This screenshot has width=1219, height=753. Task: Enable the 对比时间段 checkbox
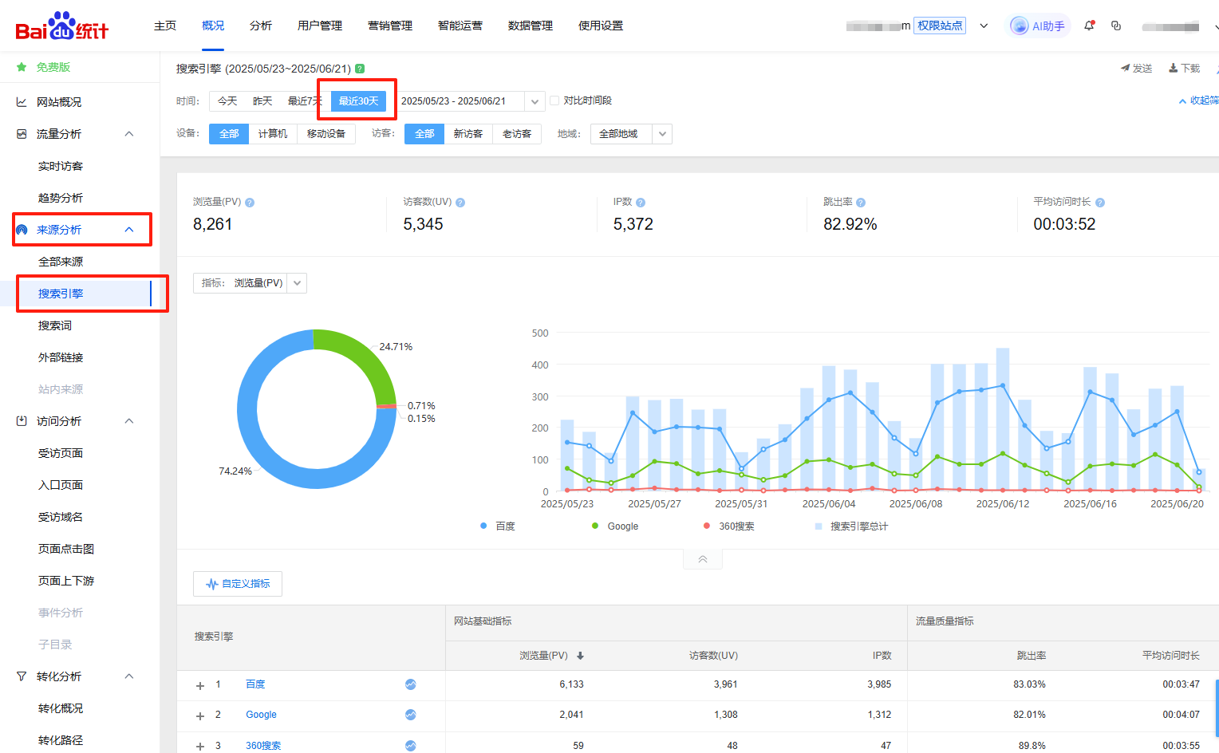tap(554, 101)
